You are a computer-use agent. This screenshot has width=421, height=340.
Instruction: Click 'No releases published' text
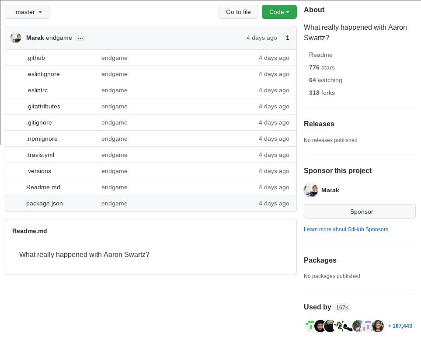point(331,140)
